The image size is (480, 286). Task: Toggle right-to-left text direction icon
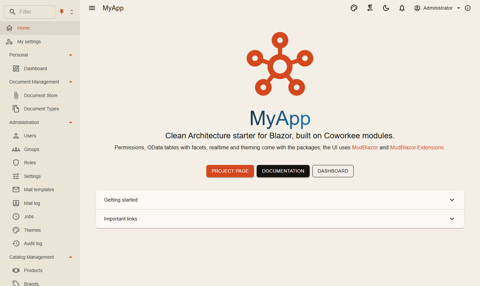[x=370, y=8]
